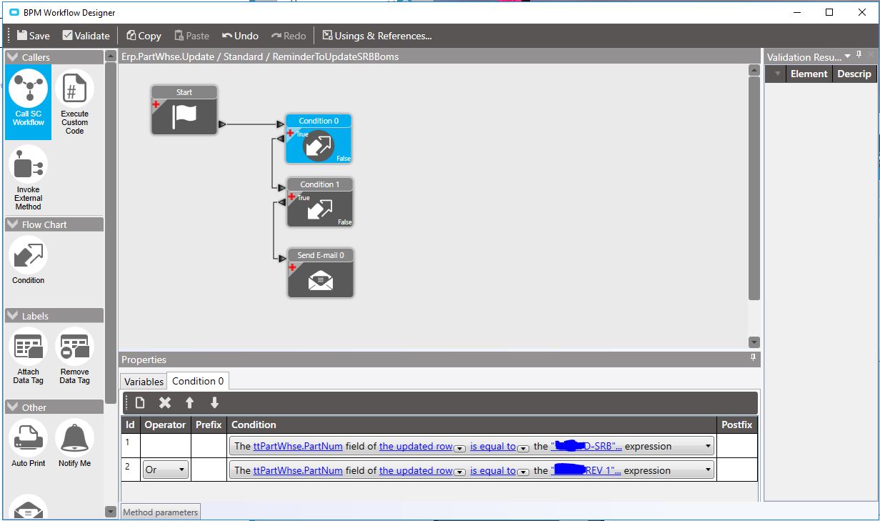Open the updated row dropdown in row 1
The width and height of the screenshot is (880, 521).
coord(460,447)
